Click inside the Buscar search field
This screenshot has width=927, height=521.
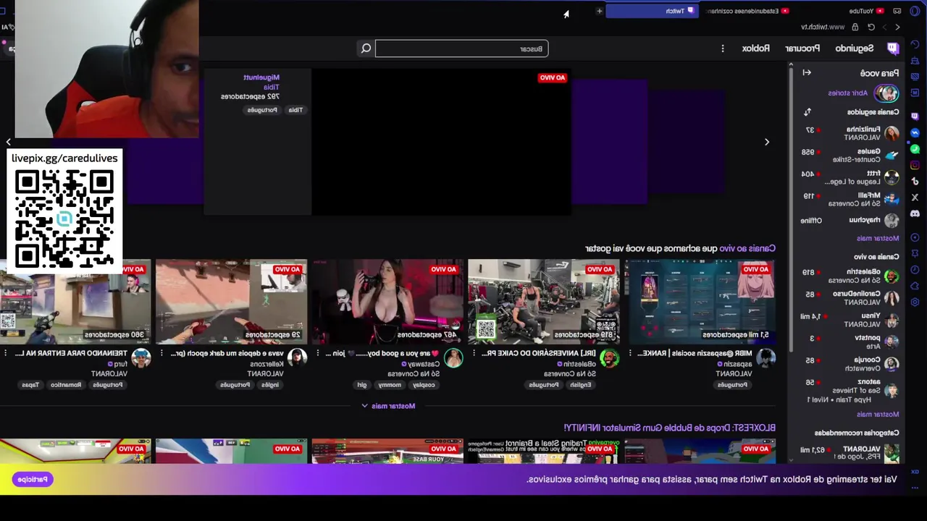(461, 48)
